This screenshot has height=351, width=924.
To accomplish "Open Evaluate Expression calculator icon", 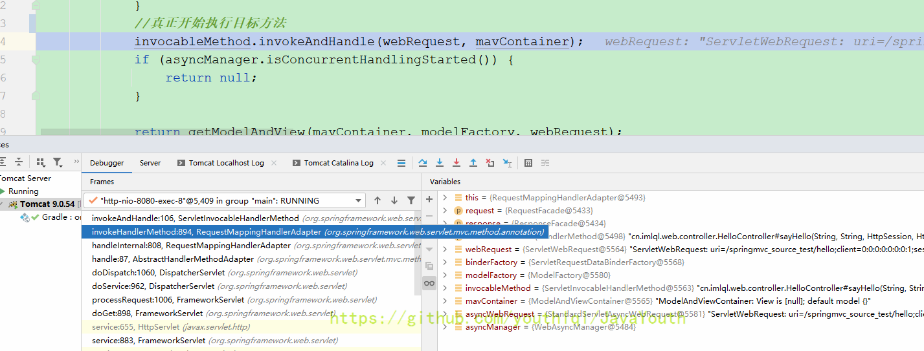I will coord(528,163).
